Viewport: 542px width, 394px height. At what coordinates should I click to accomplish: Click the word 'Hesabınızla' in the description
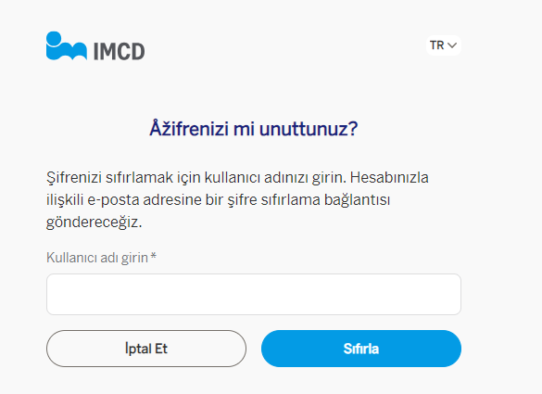(x=389, y=177)
